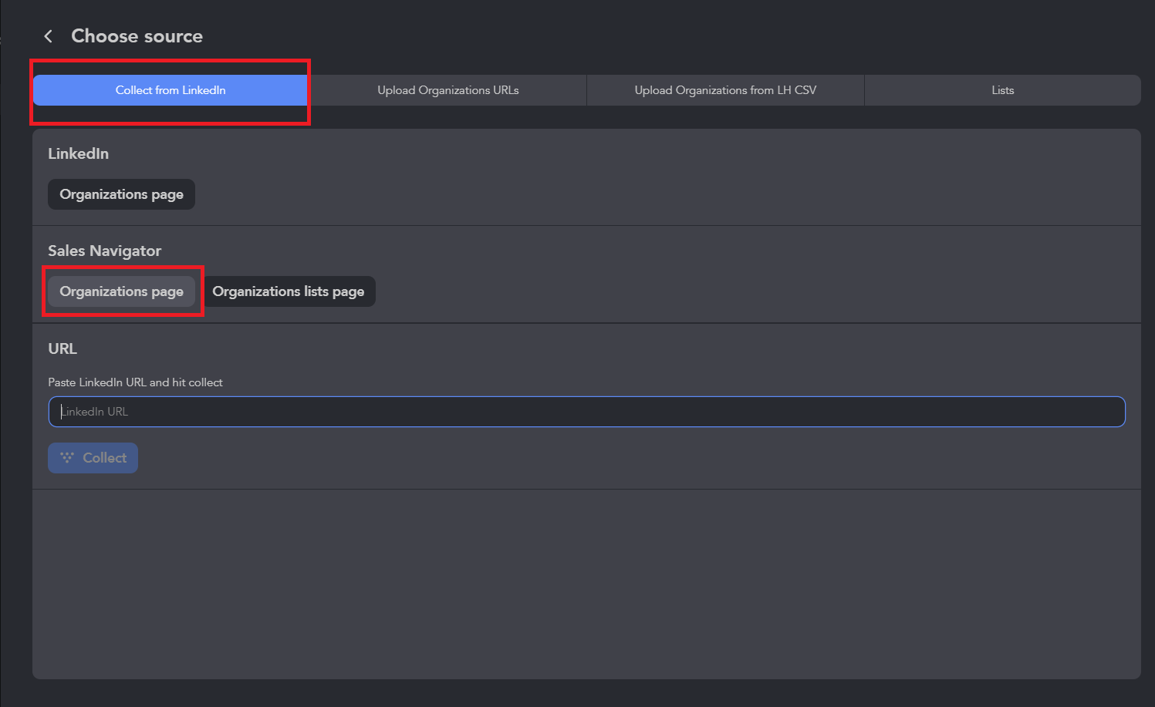Image resolution: width=1155 pixels, height=707 pixels.
Task: Click Organizations page under LinkedIn
Action: coord(121,194)
